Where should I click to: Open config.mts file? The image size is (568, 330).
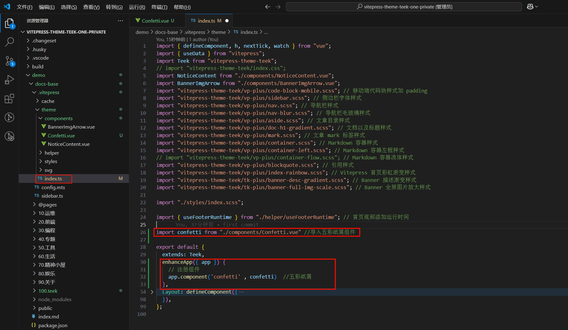coord(53,188)
